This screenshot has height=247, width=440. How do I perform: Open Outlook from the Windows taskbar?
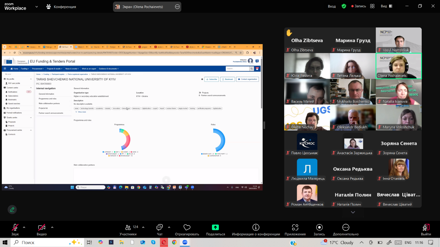click(x=143, y=242)
